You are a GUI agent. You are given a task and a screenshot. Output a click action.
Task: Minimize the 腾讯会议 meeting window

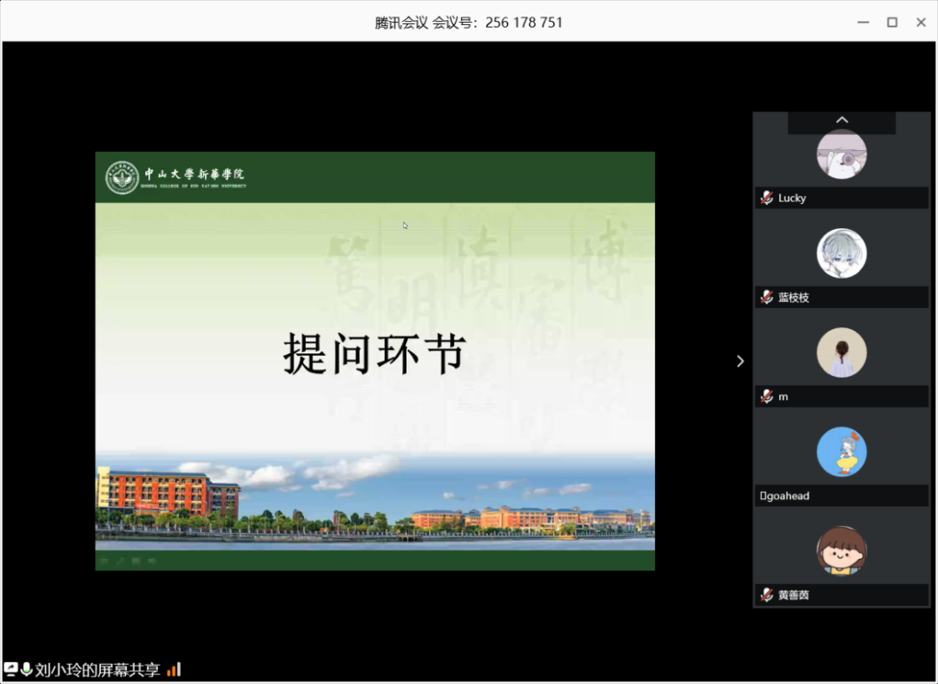click(x=862, y=23)
